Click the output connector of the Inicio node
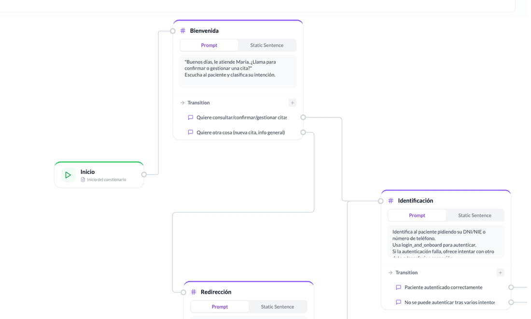The height and width of the screenshot is (319, 531). (144, 174)
